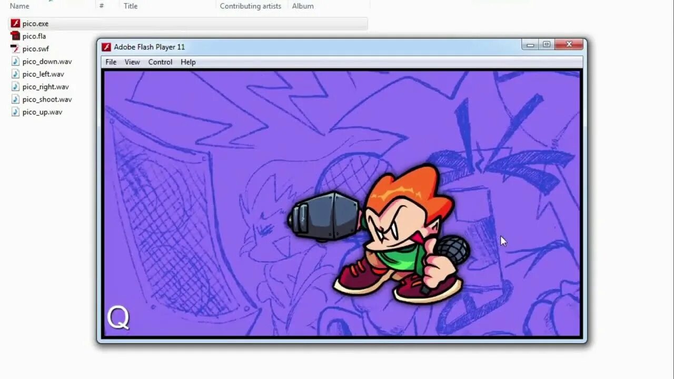Sort by the Album column header

click(303, 6)
